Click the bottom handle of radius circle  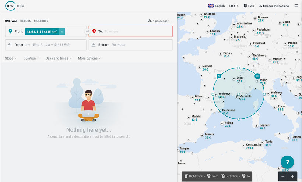click(239, 119)
